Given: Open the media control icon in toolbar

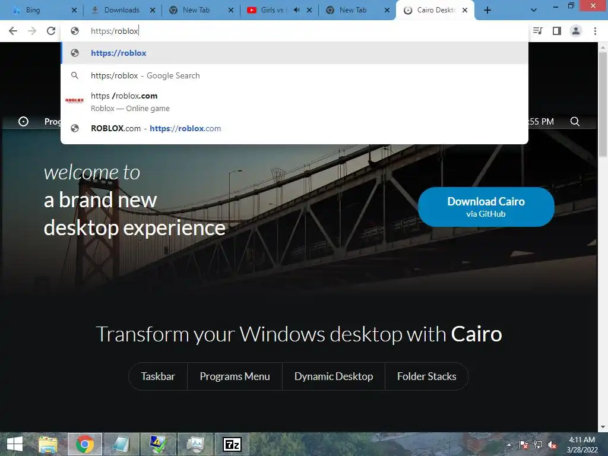Looking at the screenshot, I should (x=538, y=31).
